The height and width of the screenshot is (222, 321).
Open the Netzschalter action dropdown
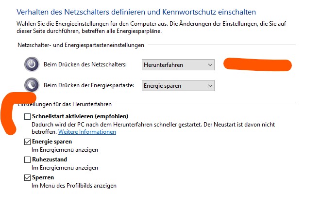click(178, 65)
